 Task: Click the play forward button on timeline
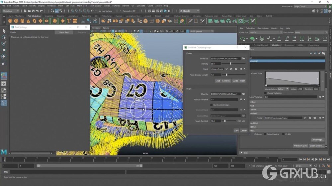[x=316, y=160]
